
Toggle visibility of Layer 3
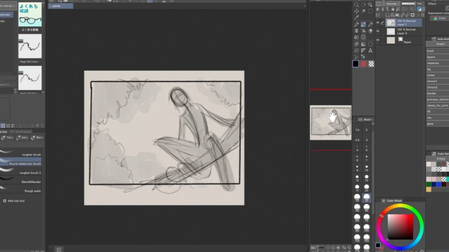pyautogui.click(x=378, y=31)
